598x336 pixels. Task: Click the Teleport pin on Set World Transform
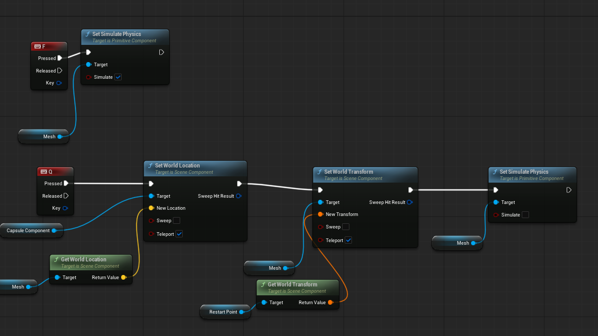[321, 241]
